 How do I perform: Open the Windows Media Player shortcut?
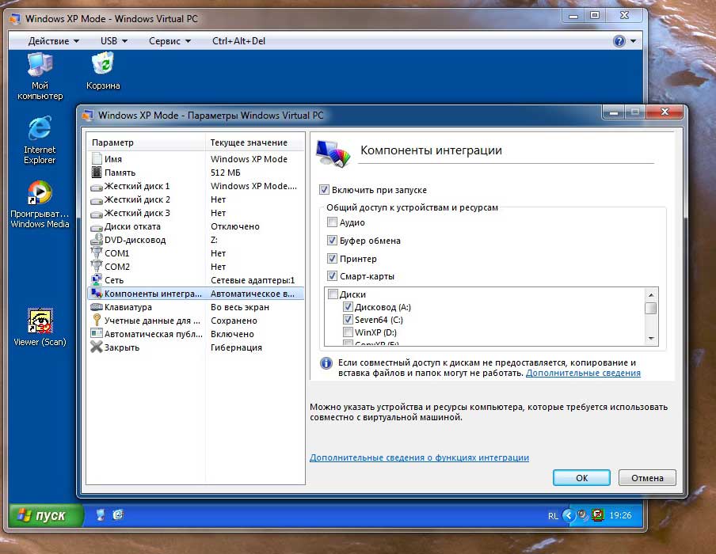(x=40, y=195)
